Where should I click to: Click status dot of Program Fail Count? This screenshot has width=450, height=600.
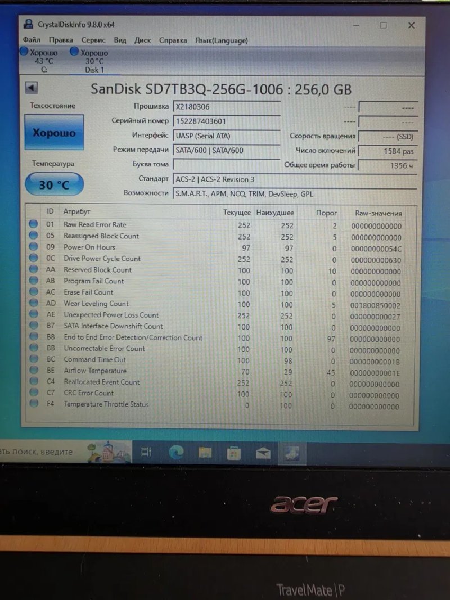[x=33, y=280]
